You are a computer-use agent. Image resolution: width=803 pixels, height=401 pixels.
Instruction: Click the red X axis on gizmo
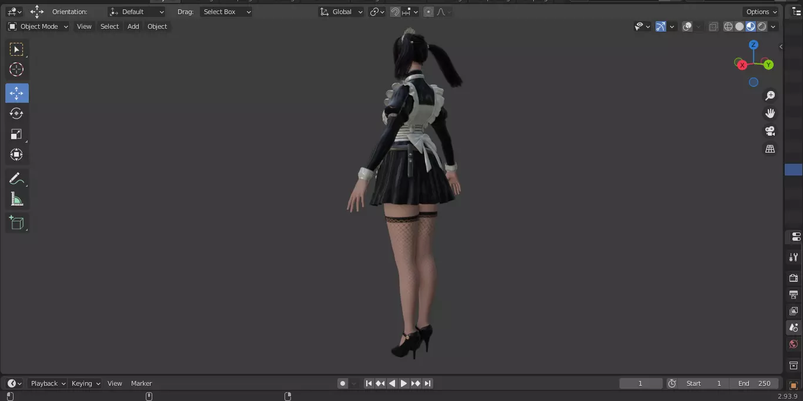point(742,65)
